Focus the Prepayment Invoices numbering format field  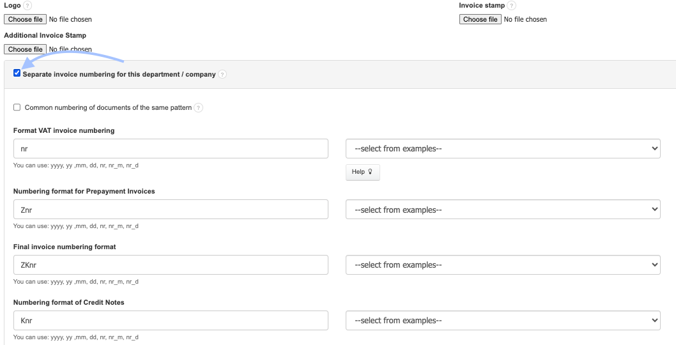pos(171,210)
